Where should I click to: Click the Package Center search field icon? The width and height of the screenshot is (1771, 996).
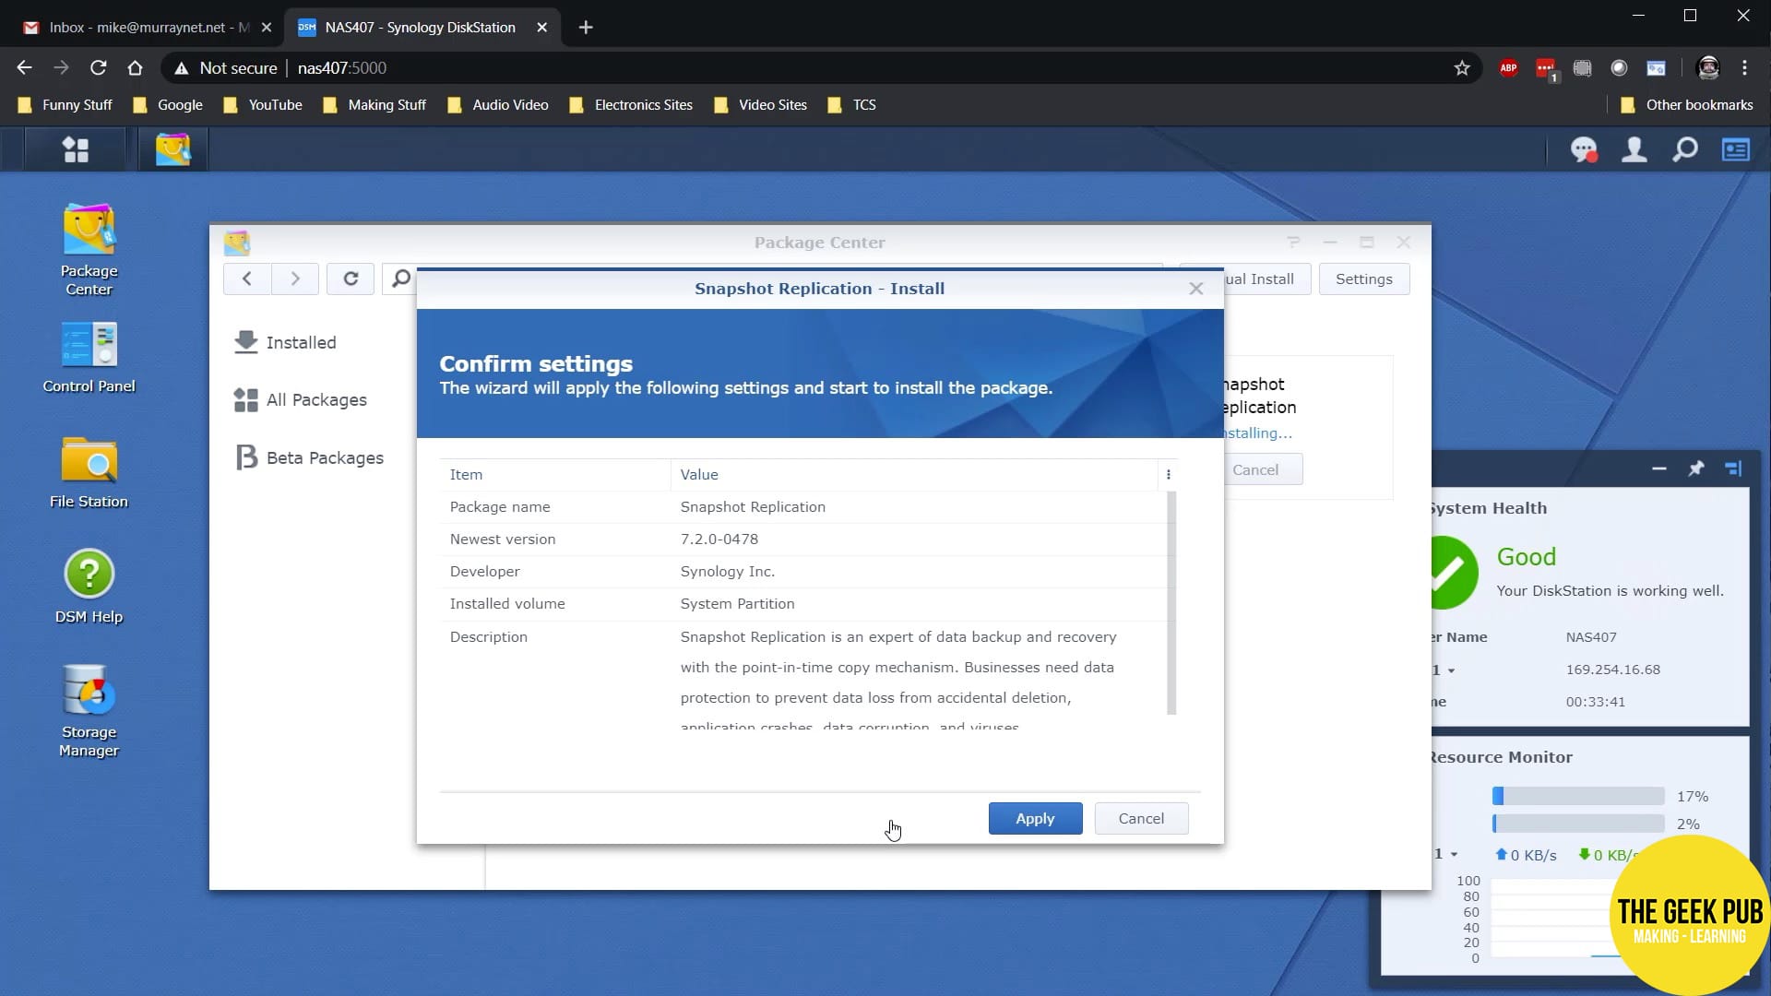tap(401, 279)
